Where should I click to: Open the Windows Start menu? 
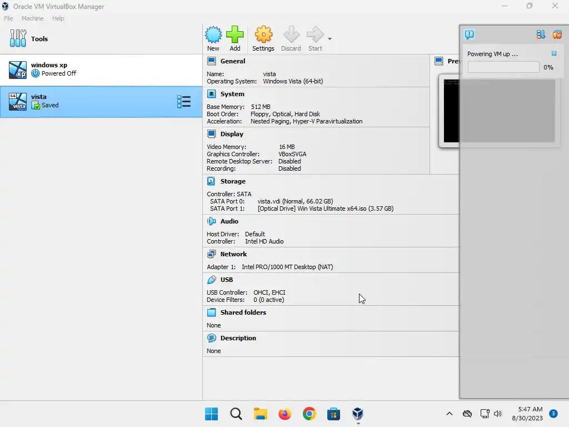(212, 414)
